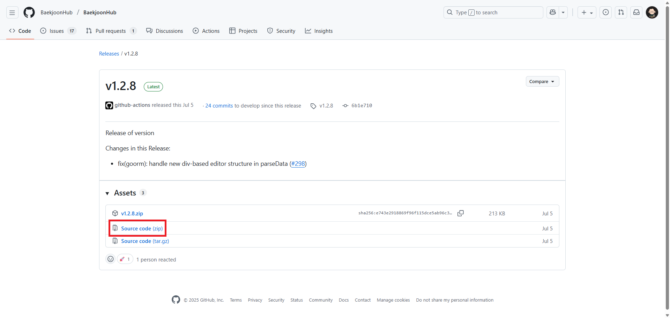Download Source code (tar.gz)
Viewport: 670px width, 318px height.
coord(145,241)
